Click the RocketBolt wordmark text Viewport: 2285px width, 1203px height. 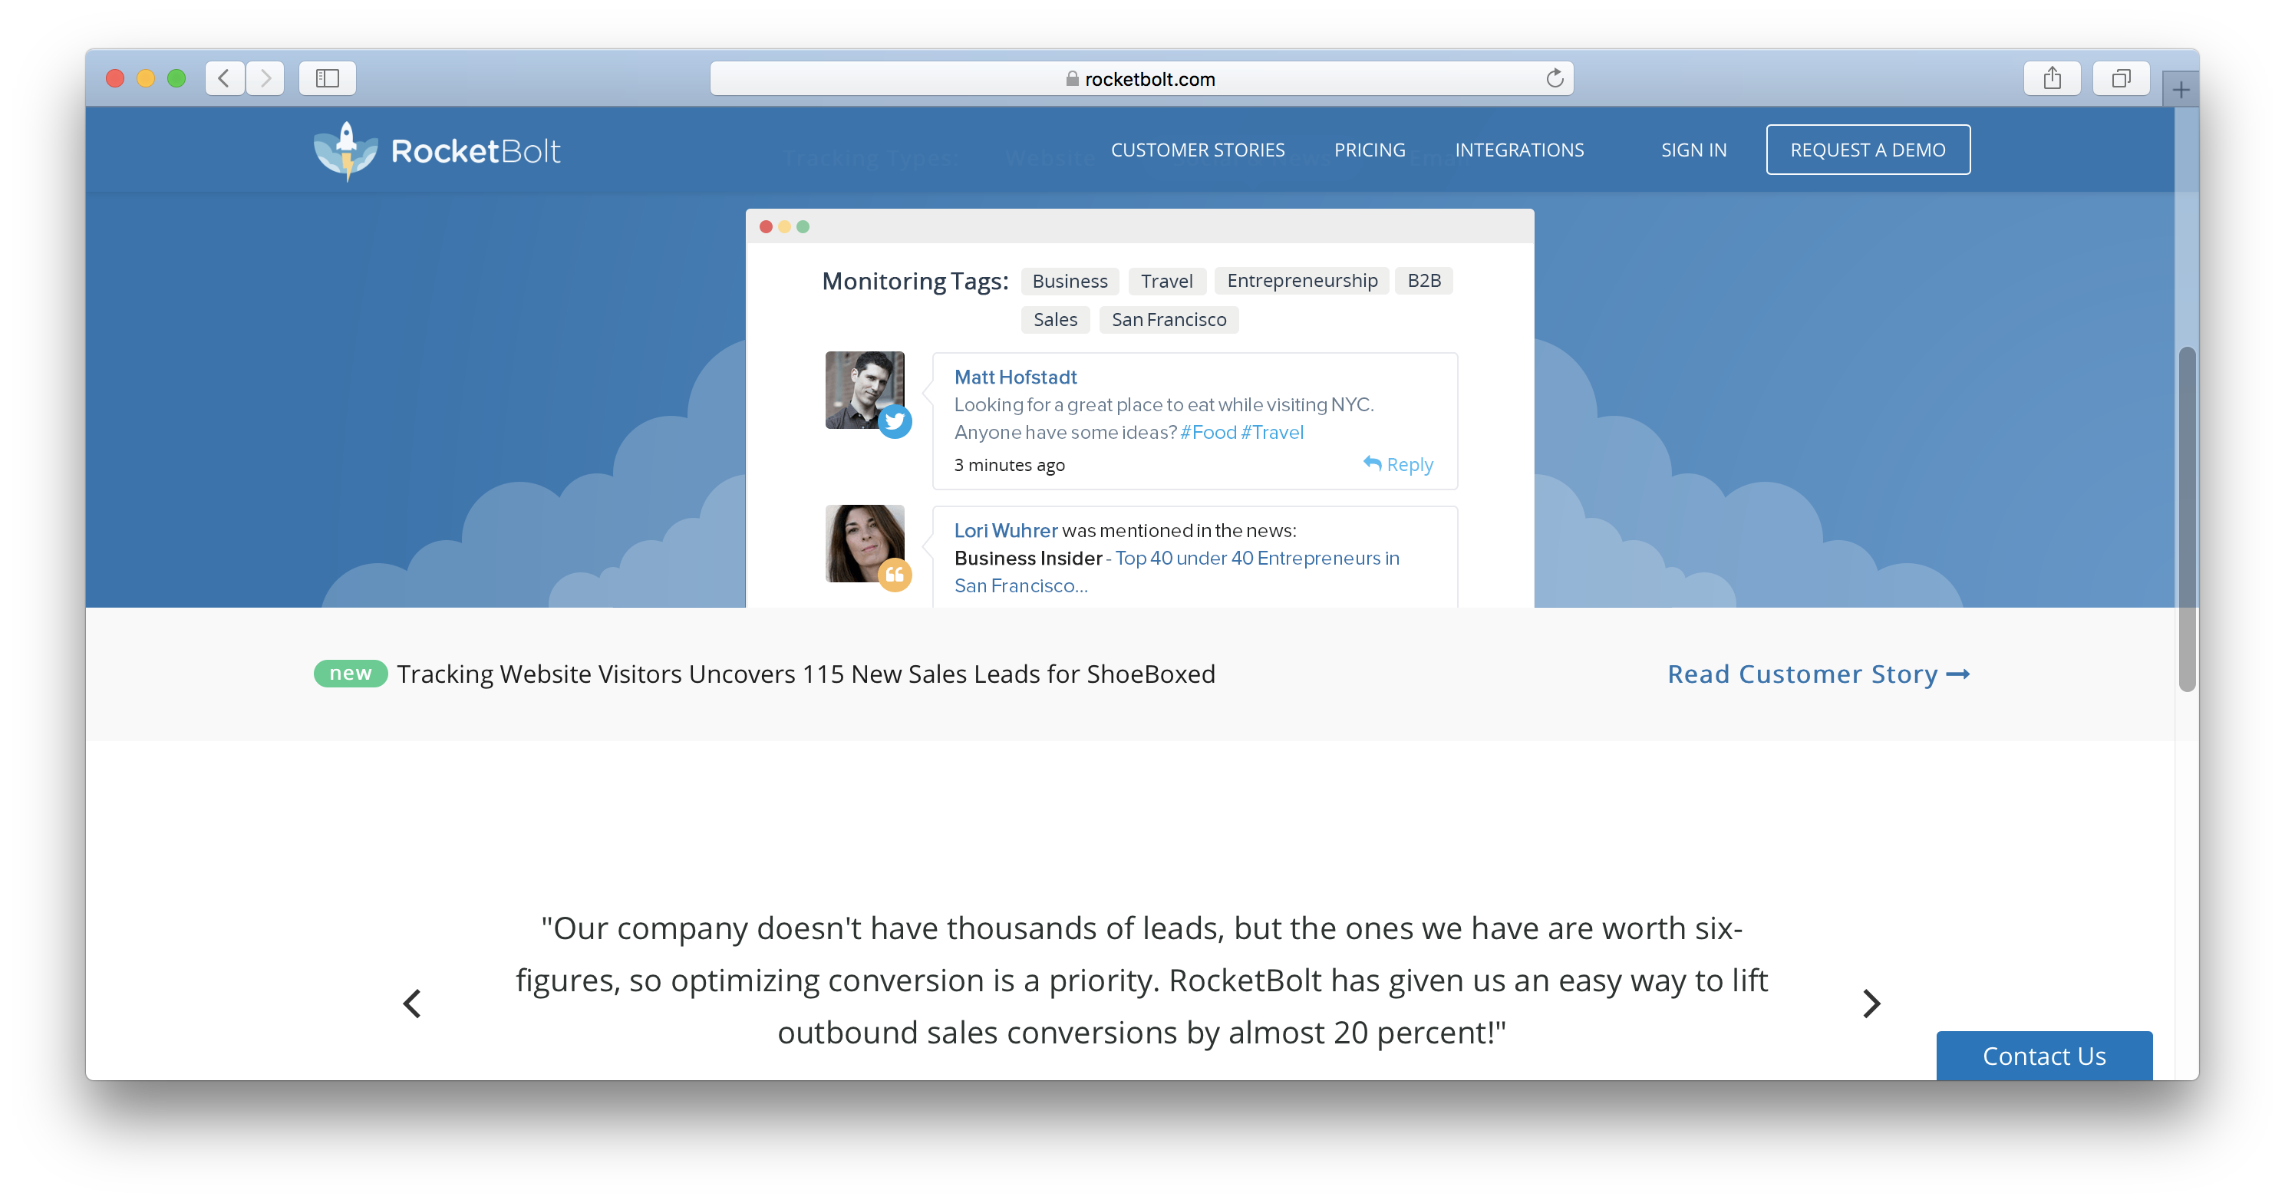476,152
